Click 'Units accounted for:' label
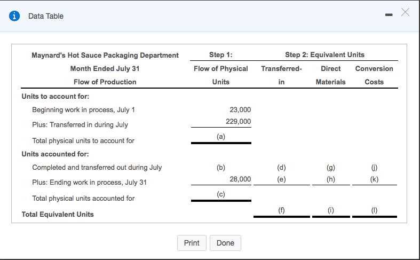The height and width of the screenshot is (260, 420). click(x=55, y=154)
